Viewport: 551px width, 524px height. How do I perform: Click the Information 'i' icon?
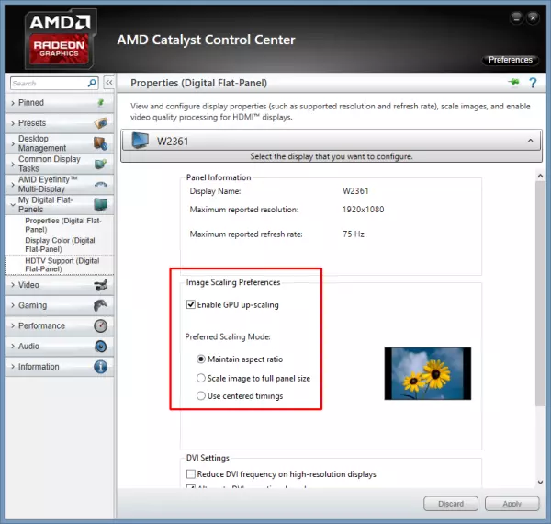pos(101,367)
